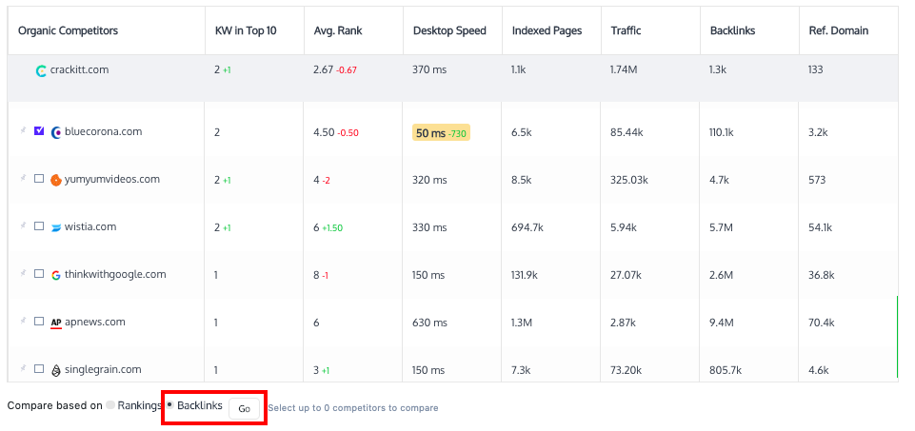
Task: Click the 8.5k indexed pages value
Action: pos(522,180)
